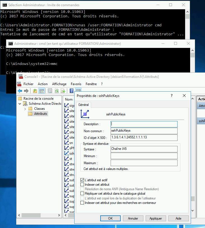Click up scroll arrow in Sélection Administrateur window

(x=187, y=12)
